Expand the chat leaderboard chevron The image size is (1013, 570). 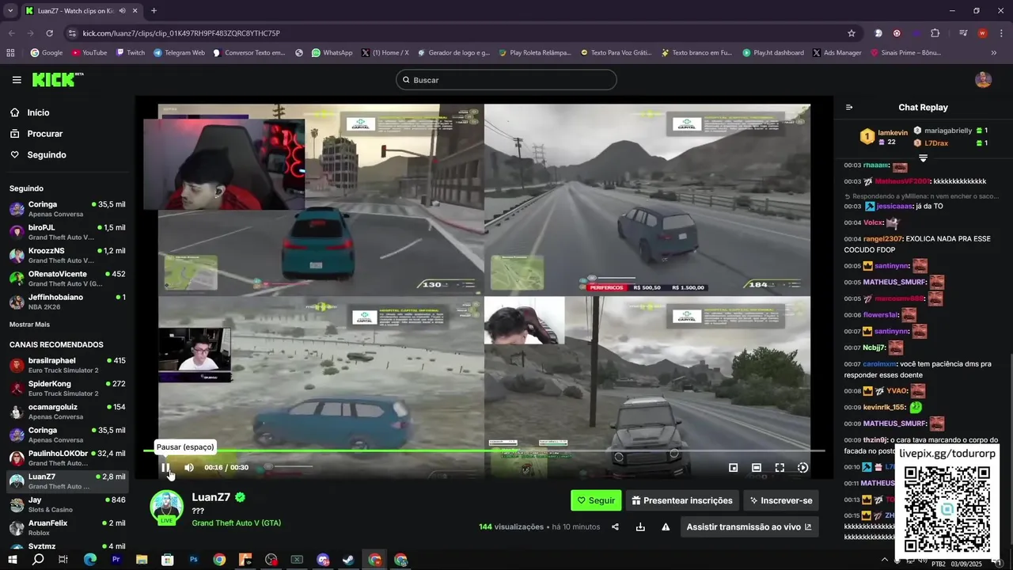[923, 158]
